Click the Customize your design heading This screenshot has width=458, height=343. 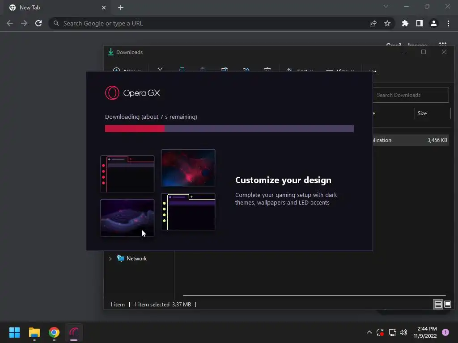coord(283,180)
